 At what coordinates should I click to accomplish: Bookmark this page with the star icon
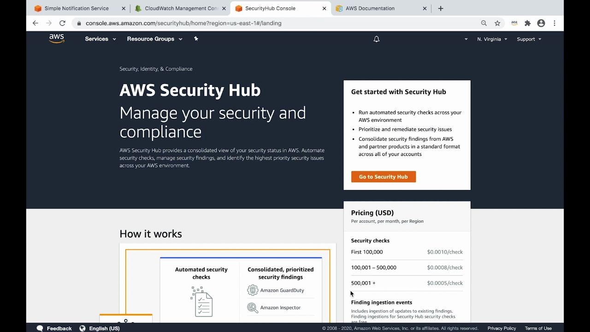(497, 23)
